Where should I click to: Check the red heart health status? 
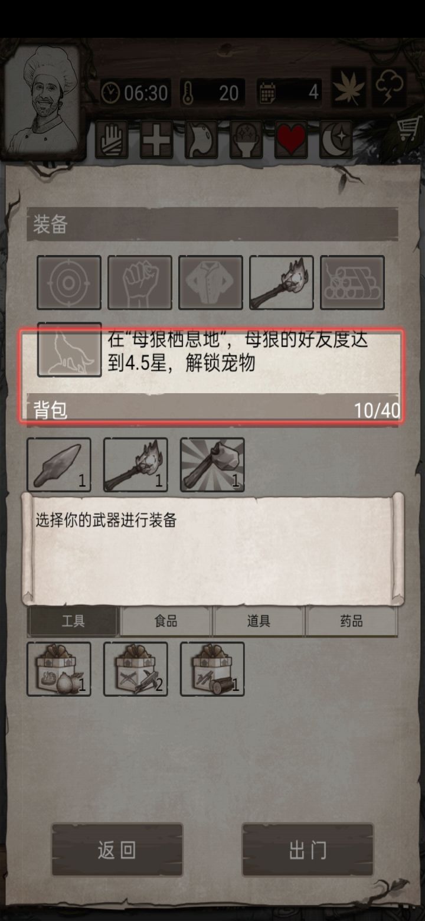(x=291, y=140)
